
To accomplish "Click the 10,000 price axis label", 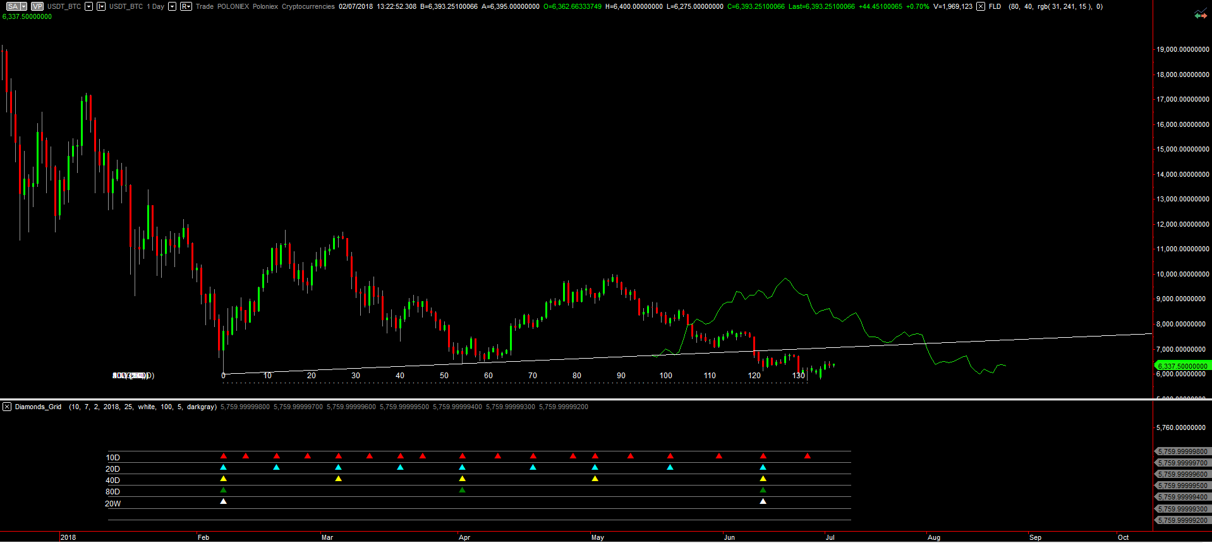I will point(1183,274).
